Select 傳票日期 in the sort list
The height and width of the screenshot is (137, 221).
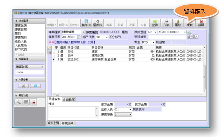(x=21, y=29)
